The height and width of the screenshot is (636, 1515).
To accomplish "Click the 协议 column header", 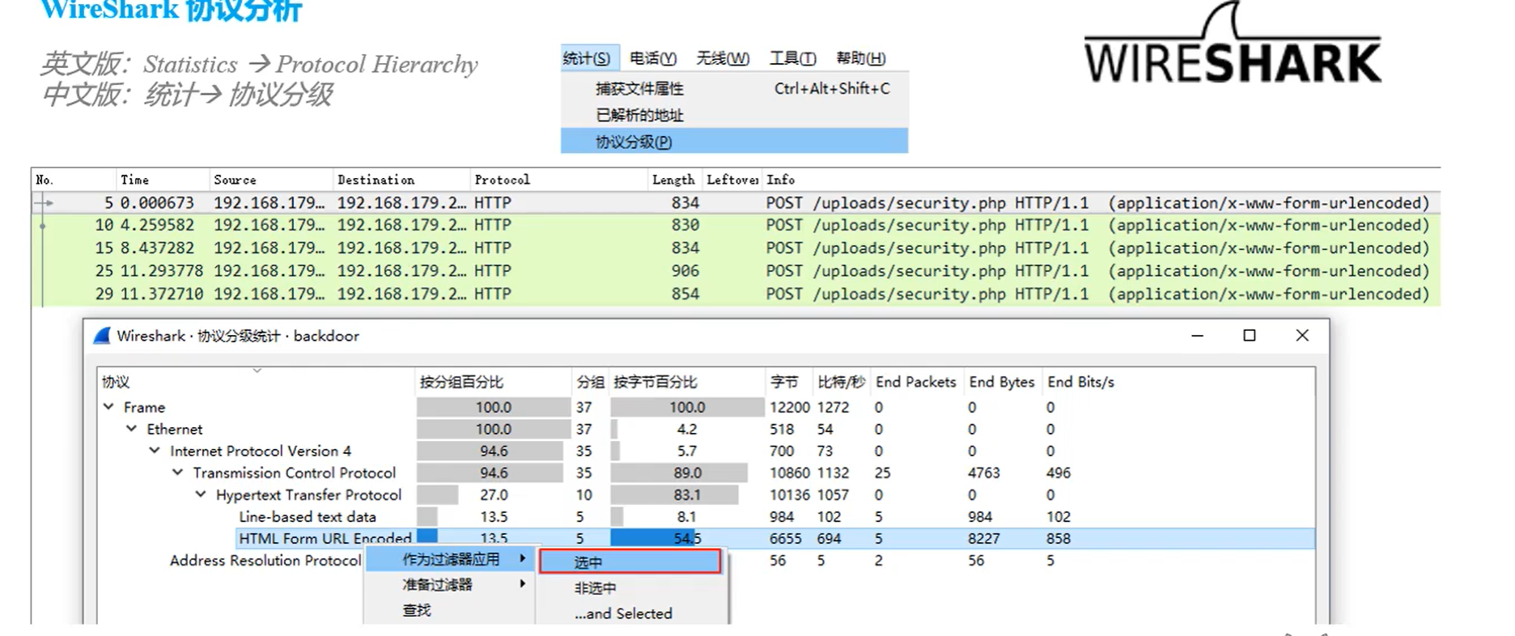I will [x=115, y=382].
